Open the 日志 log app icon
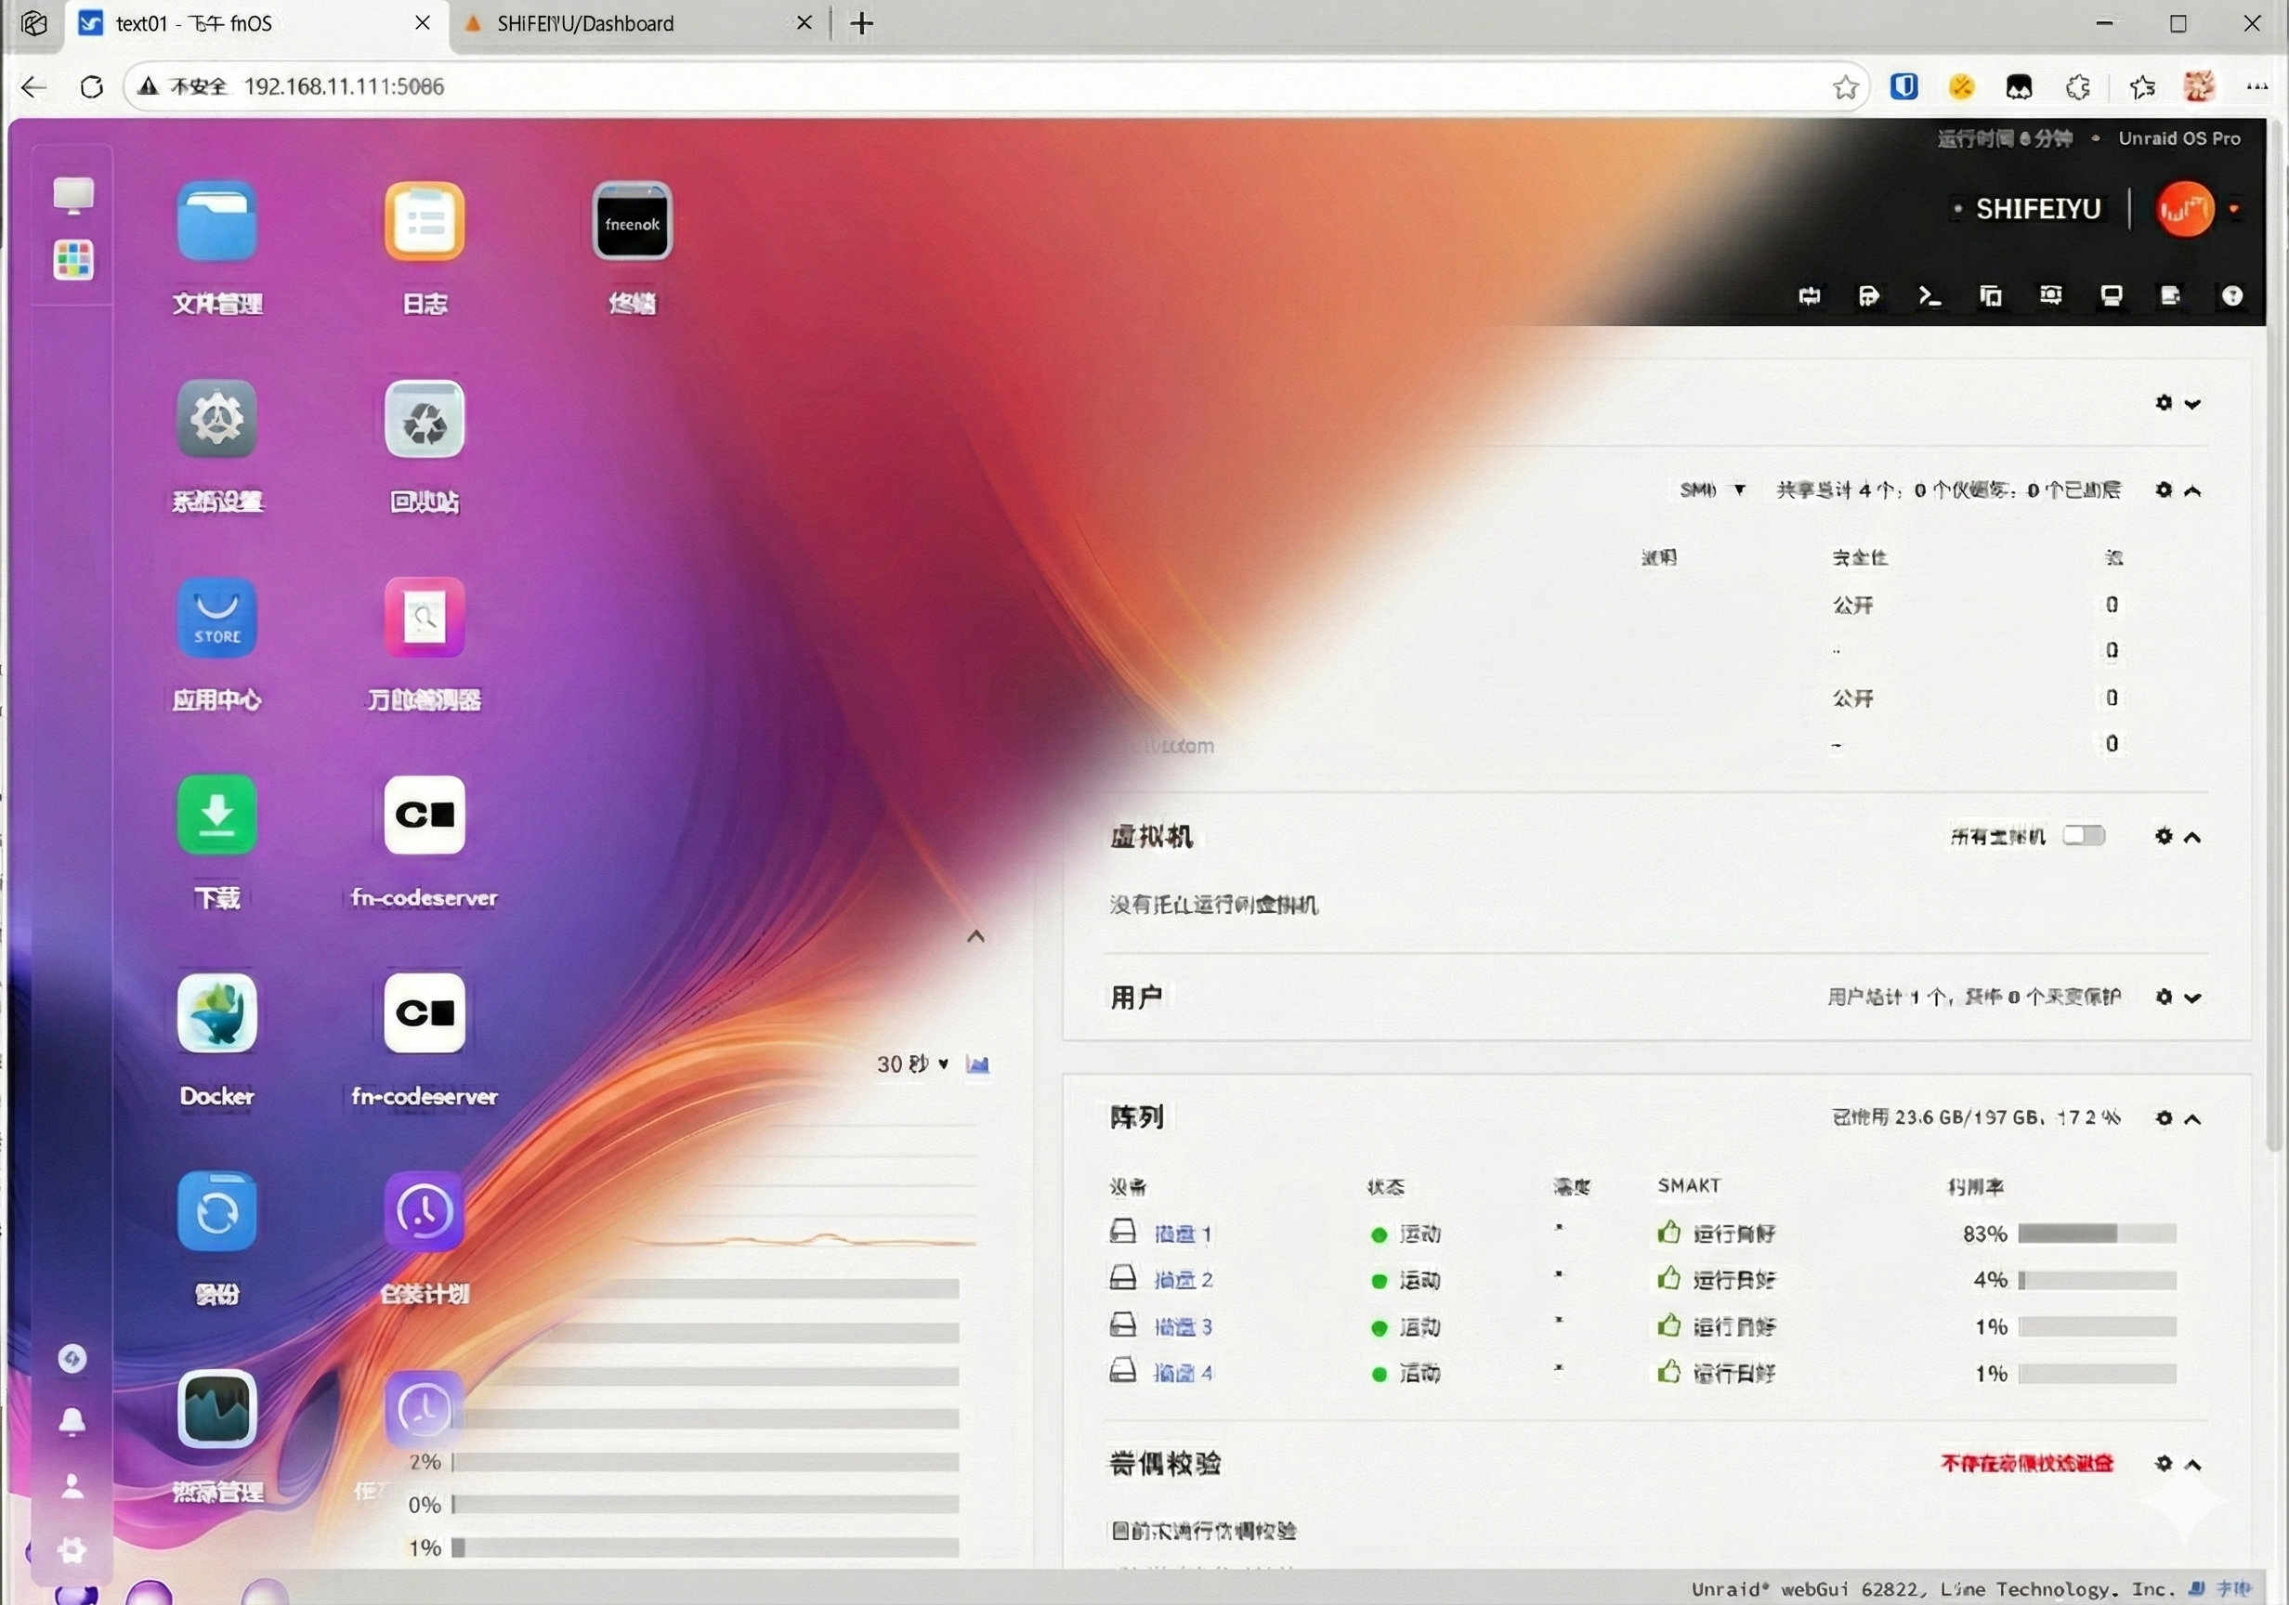2289x1605 pixels. coord(424,222)
